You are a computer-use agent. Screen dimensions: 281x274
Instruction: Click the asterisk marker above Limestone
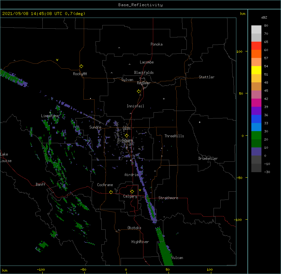click(50, 113)
